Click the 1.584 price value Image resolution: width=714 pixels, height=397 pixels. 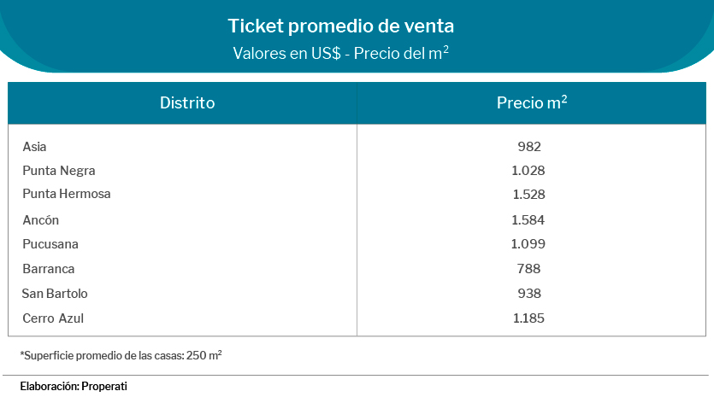tap(528, 220)
